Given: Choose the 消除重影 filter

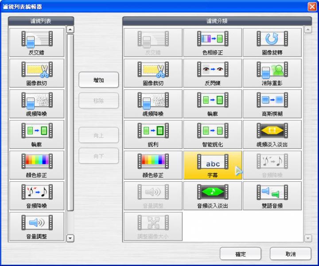Looking at the screenshot, I should click(x=272, y=73).
